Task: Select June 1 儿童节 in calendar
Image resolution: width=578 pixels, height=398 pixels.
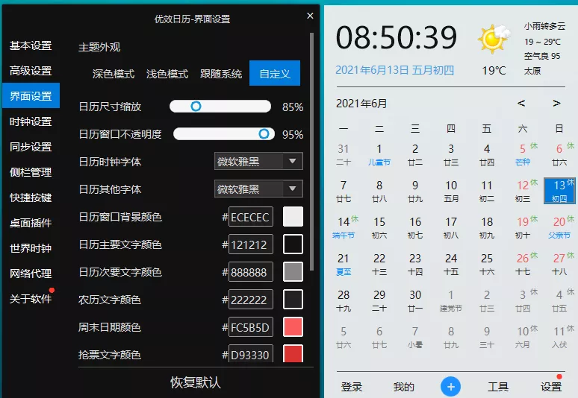Action: point(379,154)
